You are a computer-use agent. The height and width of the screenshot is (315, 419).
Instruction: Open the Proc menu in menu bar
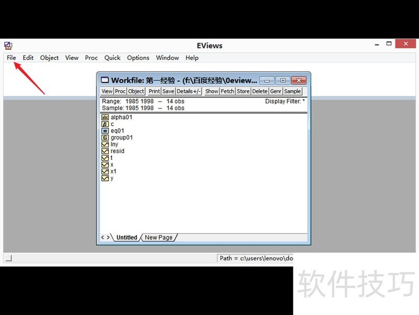tap(91, 58)
